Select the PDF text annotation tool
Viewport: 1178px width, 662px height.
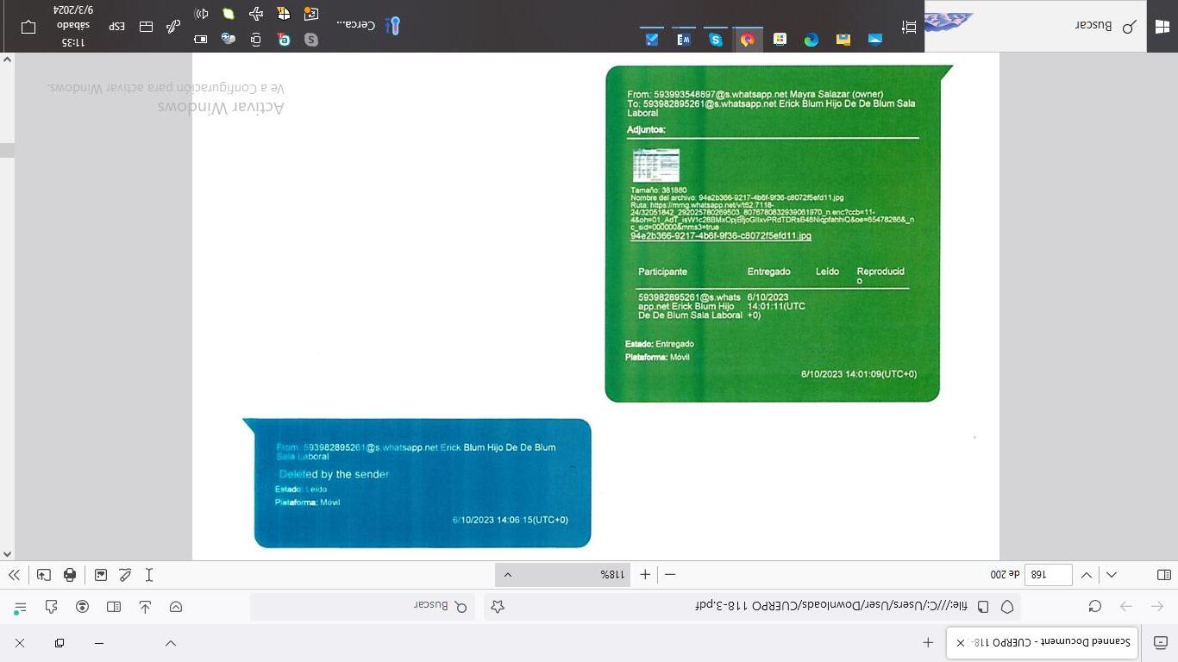[x=149, y=575]
